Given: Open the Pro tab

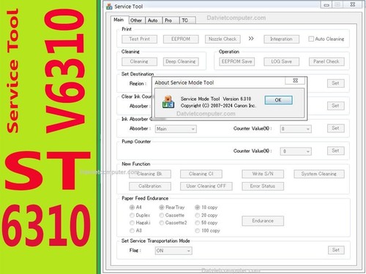Looking at the screenshot, I should click(168, 20).
